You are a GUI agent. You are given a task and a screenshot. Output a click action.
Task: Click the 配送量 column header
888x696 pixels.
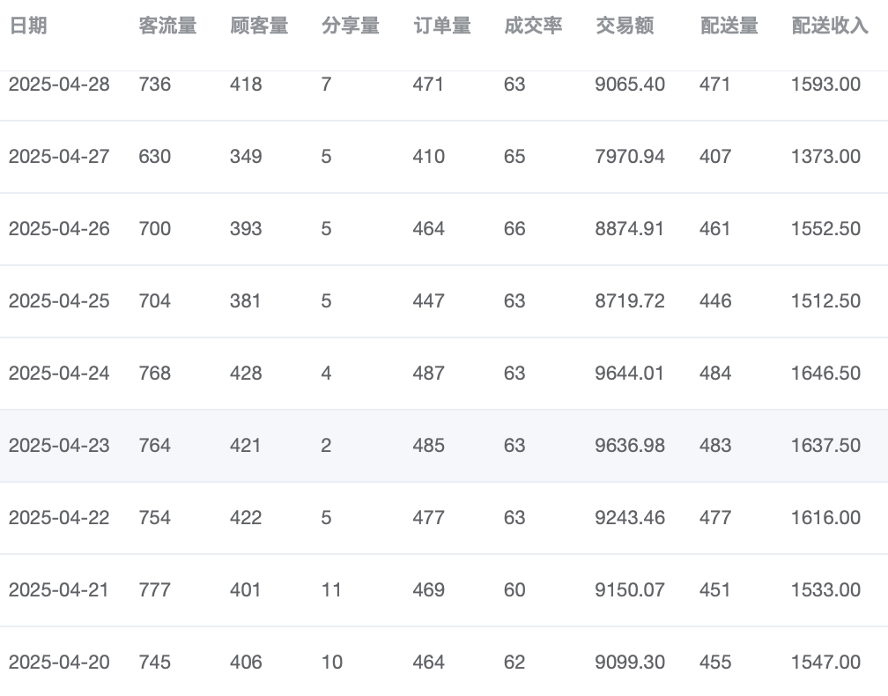click(x=729, y=26)
